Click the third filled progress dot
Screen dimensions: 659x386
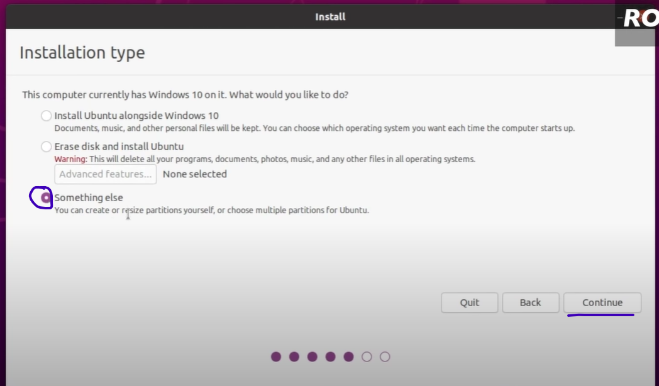pyautogui.click(x=313, y=356)
